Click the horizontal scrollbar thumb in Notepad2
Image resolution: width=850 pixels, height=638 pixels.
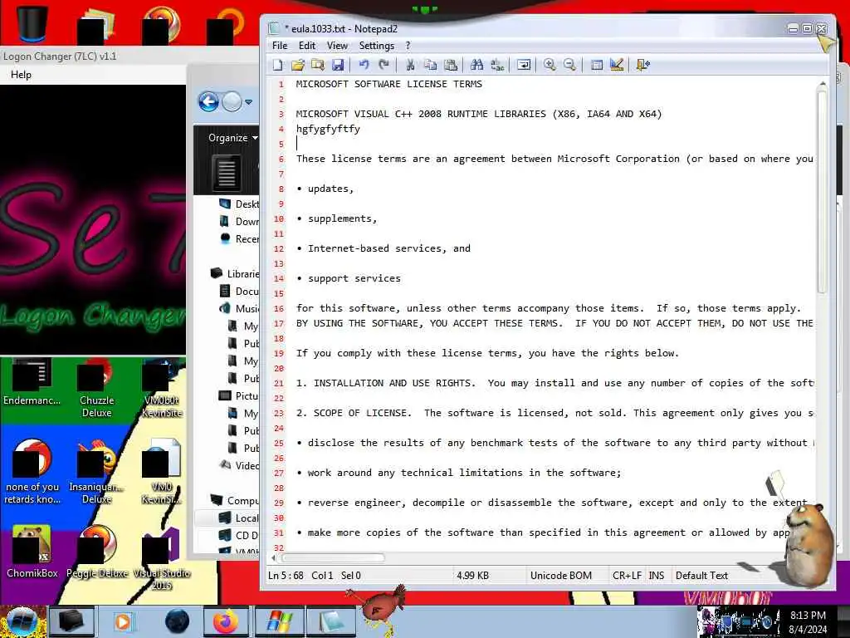[333, 557]
